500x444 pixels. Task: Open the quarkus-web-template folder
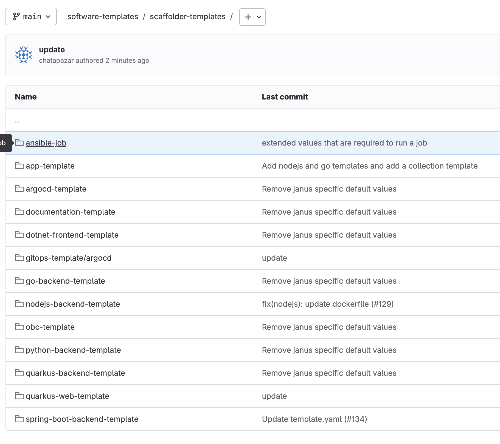[68, 396]
